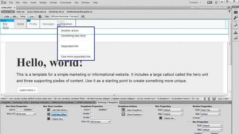Open Nav Properties Style dropdown
Image resolution: width=239 pixels, height=134 pixels.
(173, 110)
